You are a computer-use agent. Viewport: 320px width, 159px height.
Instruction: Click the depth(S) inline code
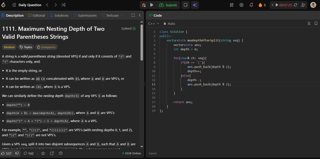point(72,96)
